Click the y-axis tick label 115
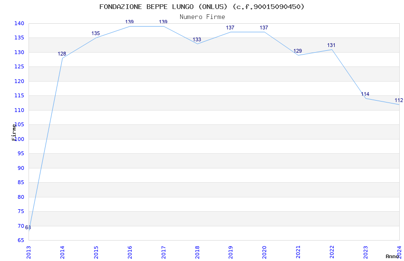This screenshot has height=261, width=404. tap(19, 96)
